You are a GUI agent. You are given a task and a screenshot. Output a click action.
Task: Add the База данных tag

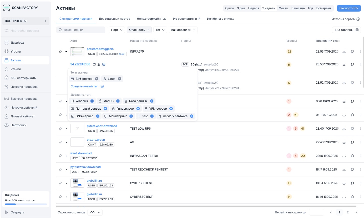[152, 101]
